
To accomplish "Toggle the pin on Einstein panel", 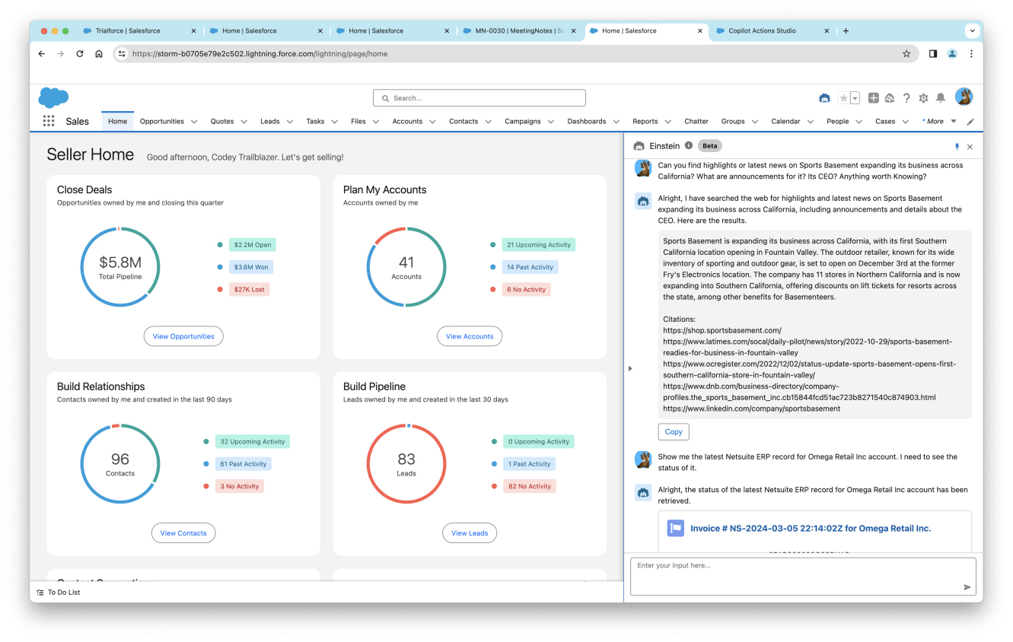I will coord(957,146).
